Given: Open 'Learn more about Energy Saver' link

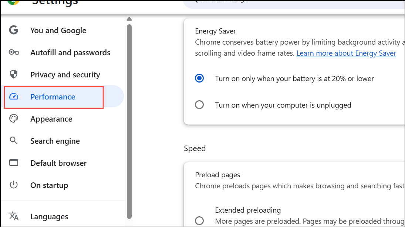Looking at the screenshot, I should 346,53.
